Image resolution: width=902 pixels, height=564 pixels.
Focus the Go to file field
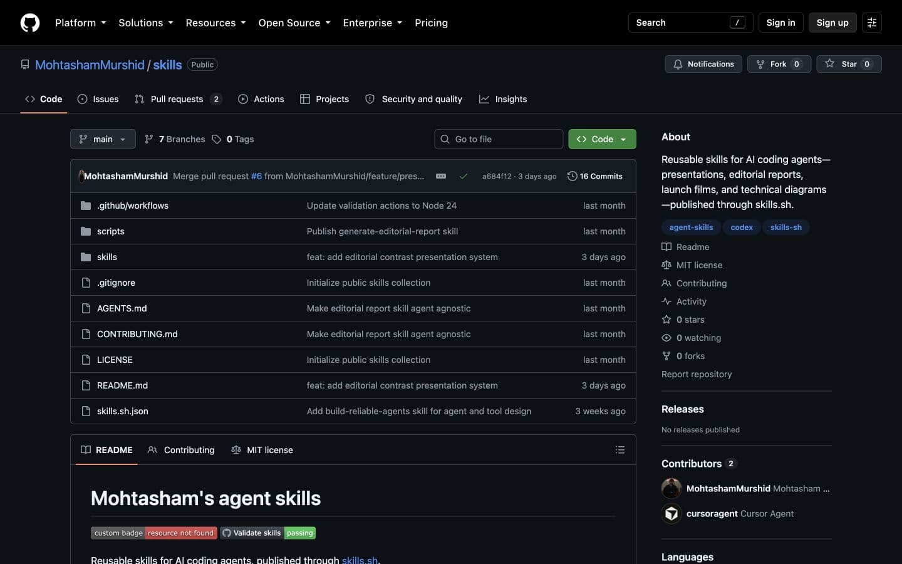pyautogui.click(x=499, y=139)
